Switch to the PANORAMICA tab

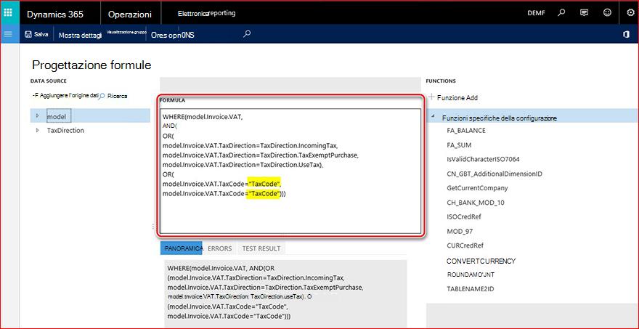coord(181,248)
